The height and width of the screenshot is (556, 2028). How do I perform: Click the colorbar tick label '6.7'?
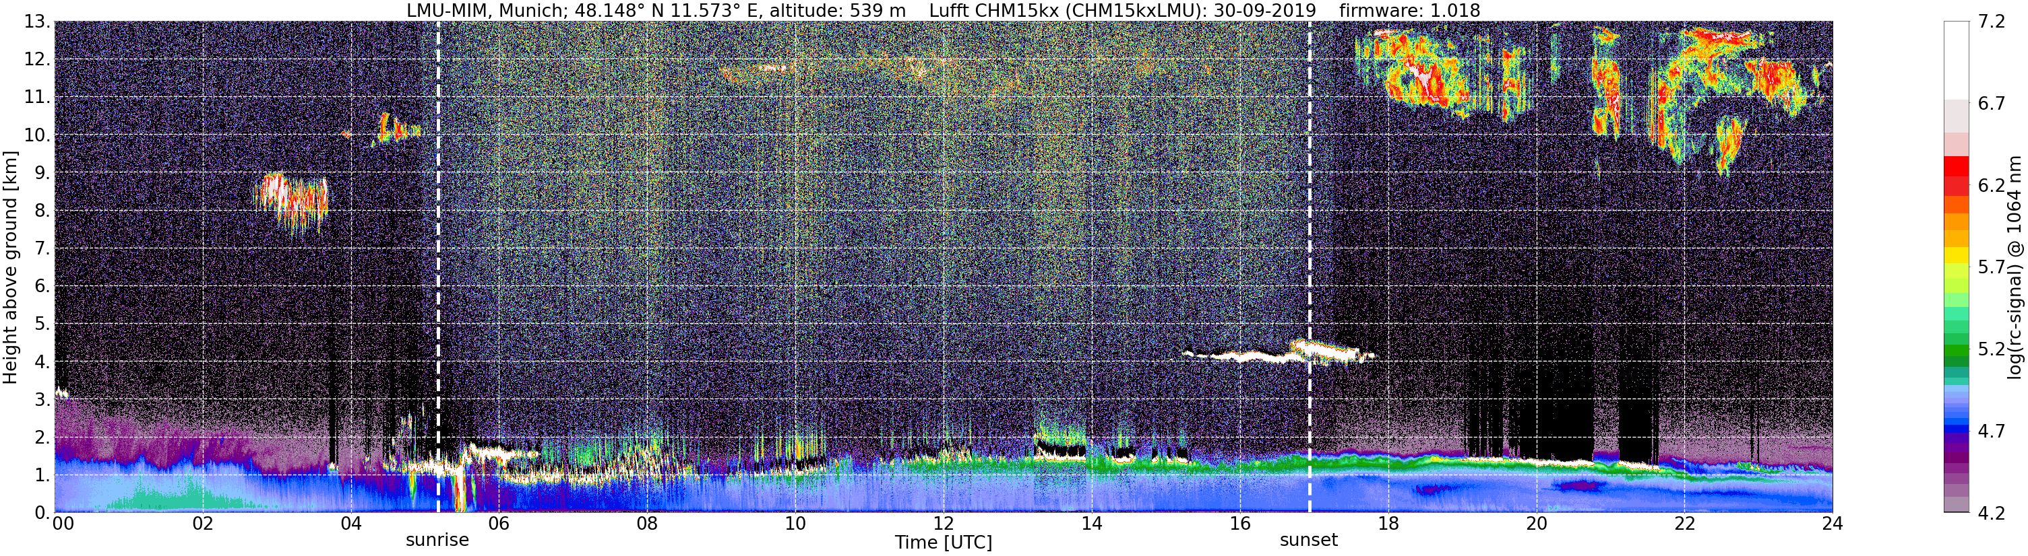[x=1992, y=104]
